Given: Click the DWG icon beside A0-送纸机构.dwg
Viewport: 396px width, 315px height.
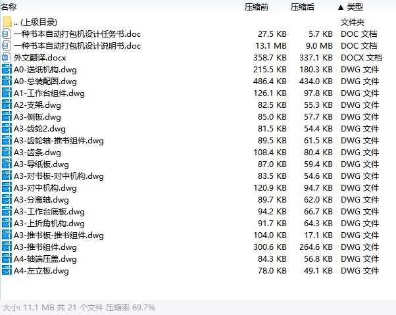Looking at the screenshot, I should (7, 70).
